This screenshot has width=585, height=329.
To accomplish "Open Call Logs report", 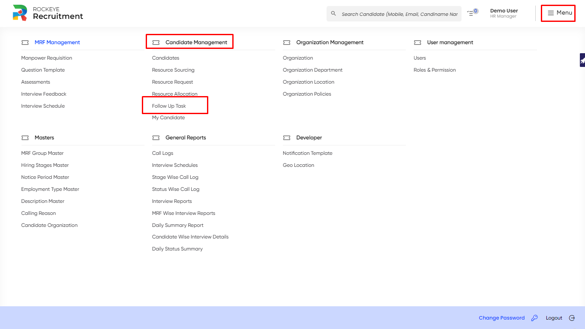I will click(162, 153).
